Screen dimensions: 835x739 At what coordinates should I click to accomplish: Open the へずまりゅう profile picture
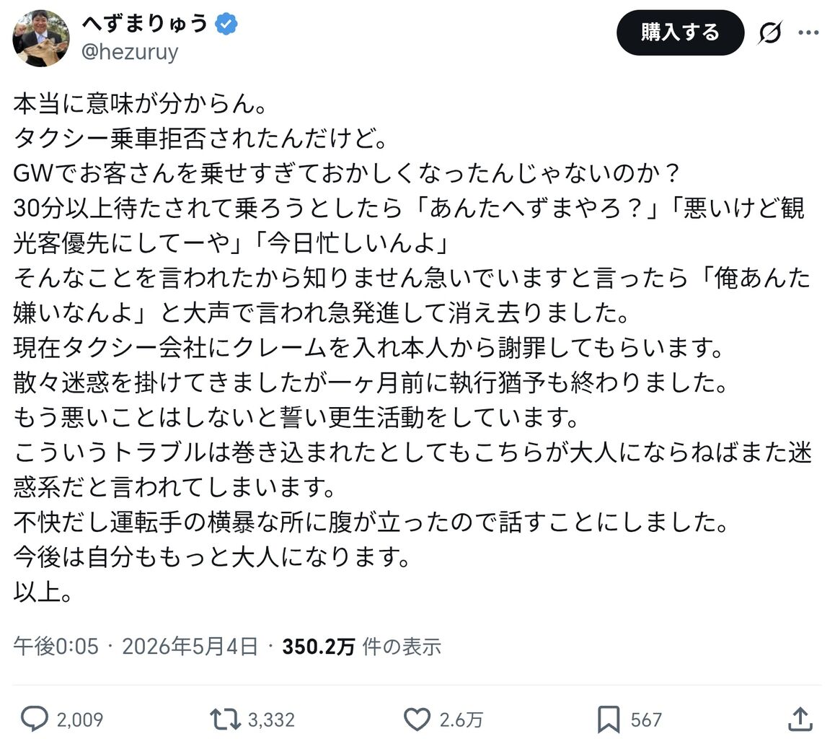[41, 38]
